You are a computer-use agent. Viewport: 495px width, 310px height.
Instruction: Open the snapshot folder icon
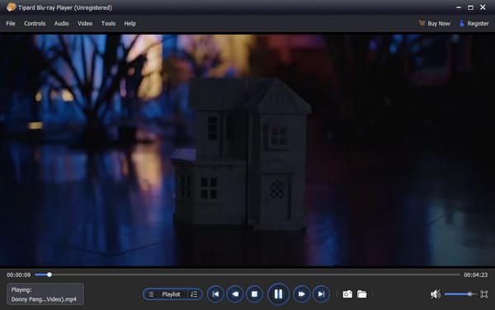tap(362, 294)
